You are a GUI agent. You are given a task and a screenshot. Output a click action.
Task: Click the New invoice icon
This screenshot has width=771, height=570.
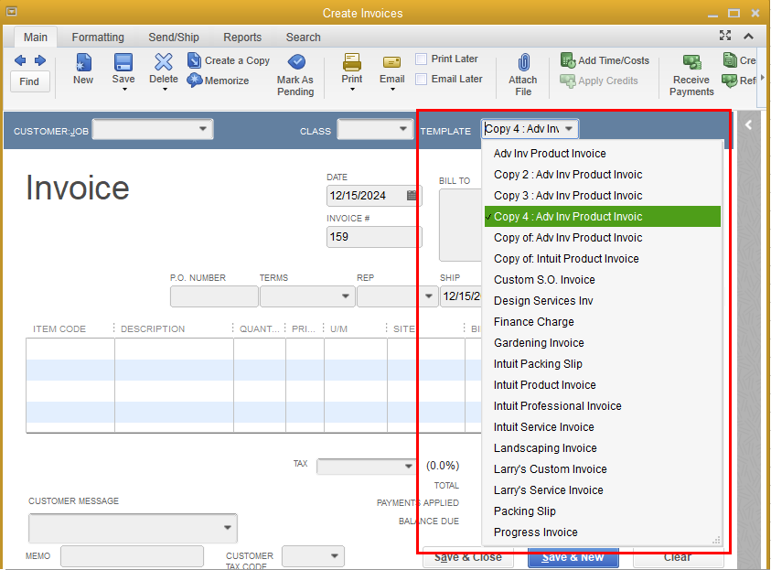[x=83, y=62]
